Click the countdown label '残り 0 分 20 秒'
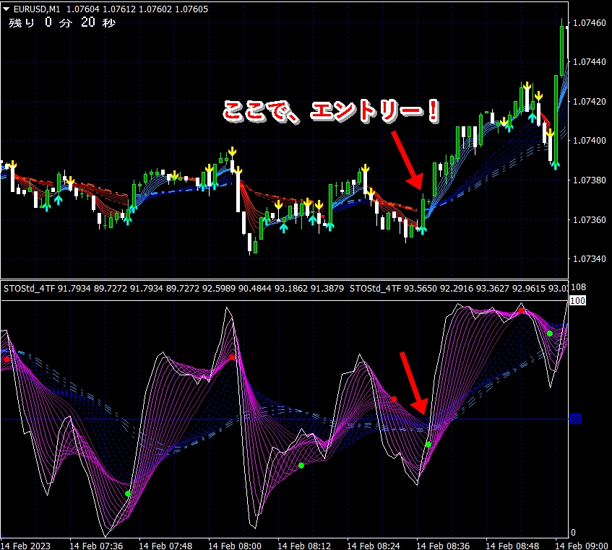Screen dimensions: 612x550 point(61,22)
